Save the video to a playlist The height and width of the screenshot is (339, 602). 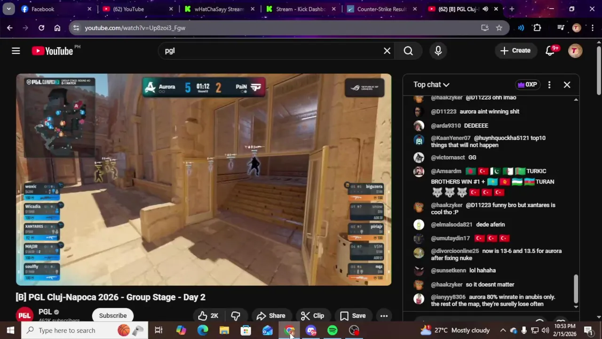point(353,316)
